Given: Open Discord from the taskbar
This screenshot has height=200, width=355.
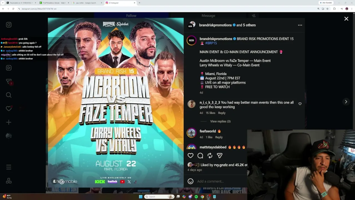Looking at the screenshot, I should 190,197.
